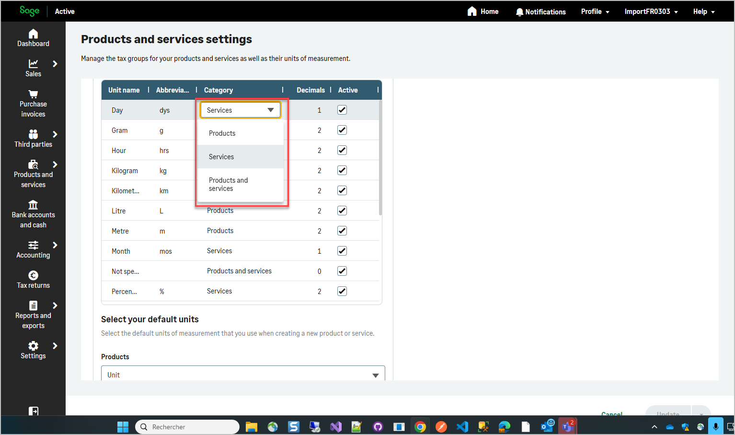Show hidden system tray icons chevron
Screen dimensions: 735x435
click(655, 426)
